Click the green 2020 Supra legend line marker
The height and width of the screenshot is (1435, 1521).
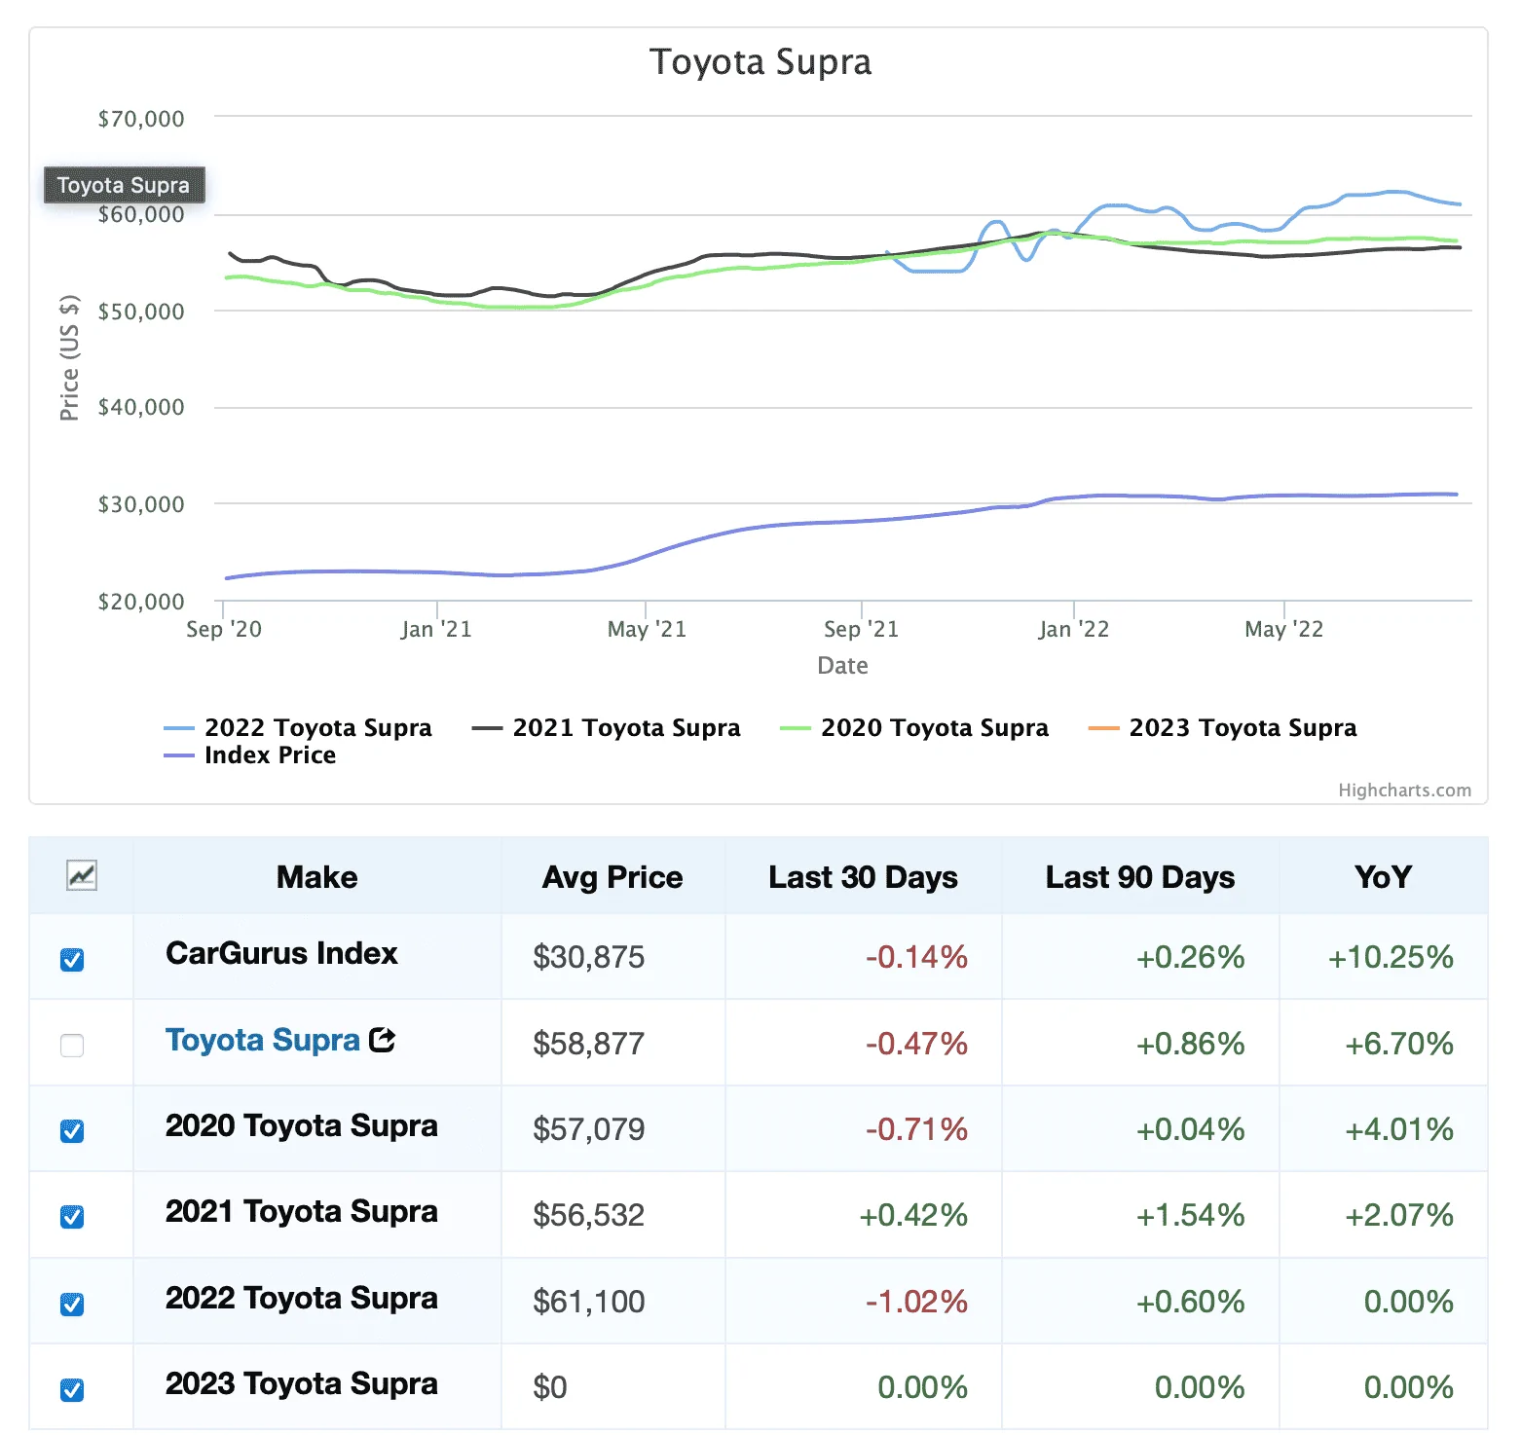(x=796, y=728)
